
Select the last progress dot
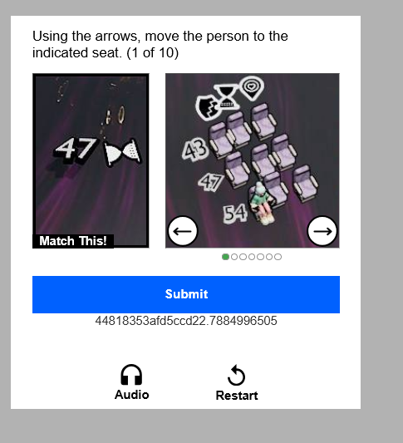[x=278, y=257]
